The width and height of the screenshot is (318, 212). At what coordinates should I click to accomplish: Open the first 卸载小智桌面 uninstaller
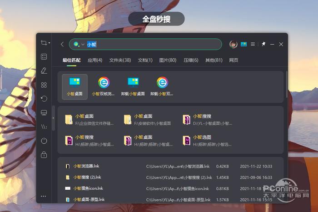pos(133,87)
